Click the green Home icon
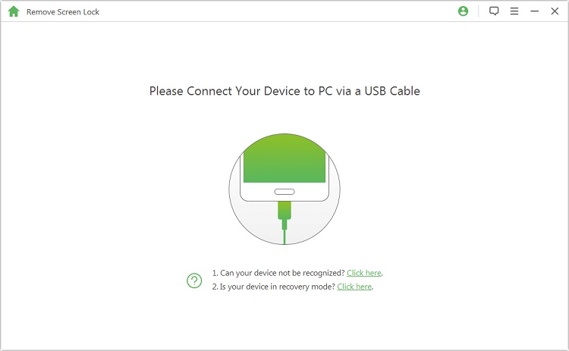Screen dimensions: 569x351 pyautogui.click(x=13, y=11)
